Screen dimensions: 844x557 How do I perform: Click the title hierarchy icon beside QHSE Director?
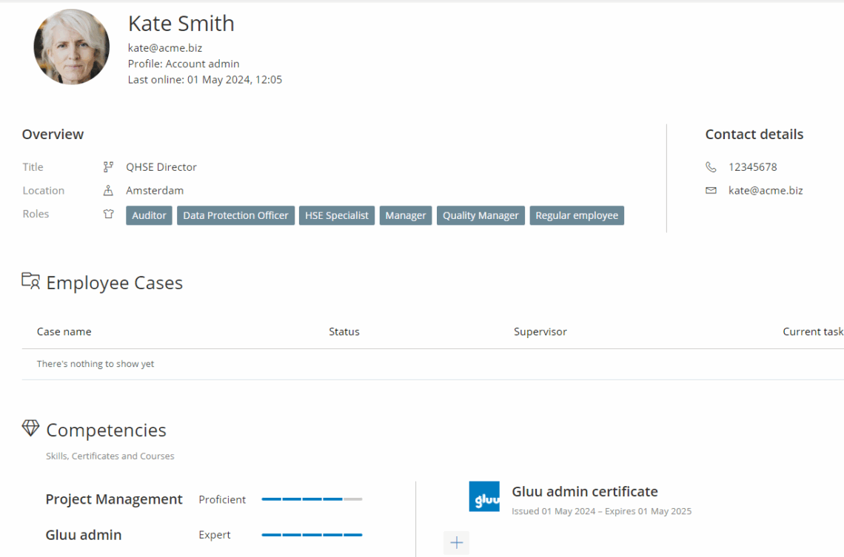coord(108,167)
